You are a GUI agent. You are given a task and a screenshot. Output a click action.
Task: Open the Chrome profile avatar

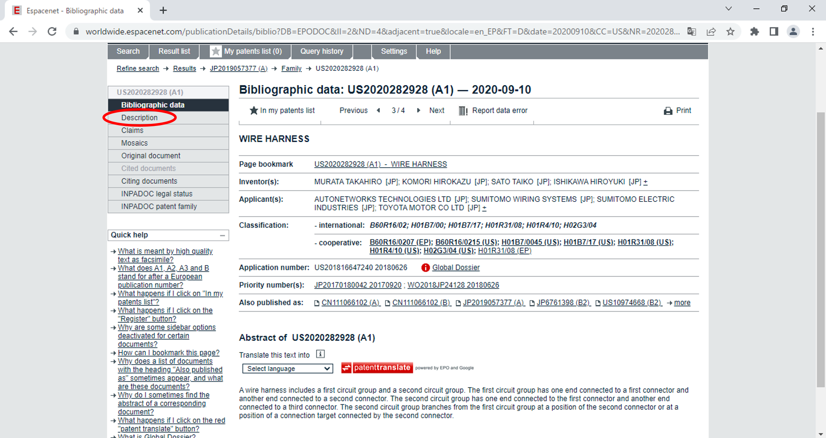pos(793,31)
